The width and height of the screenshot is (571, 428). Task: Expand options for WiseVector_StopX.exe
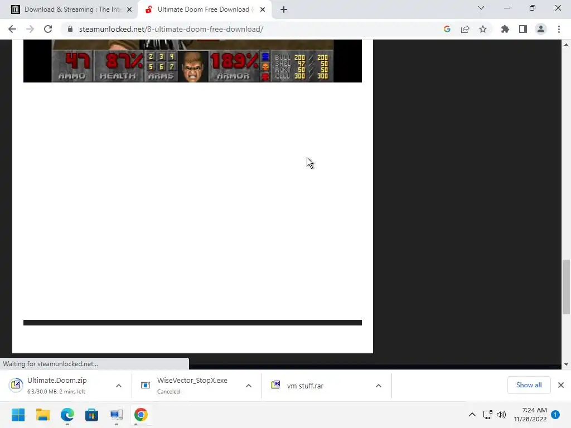(x=249, y=386)
